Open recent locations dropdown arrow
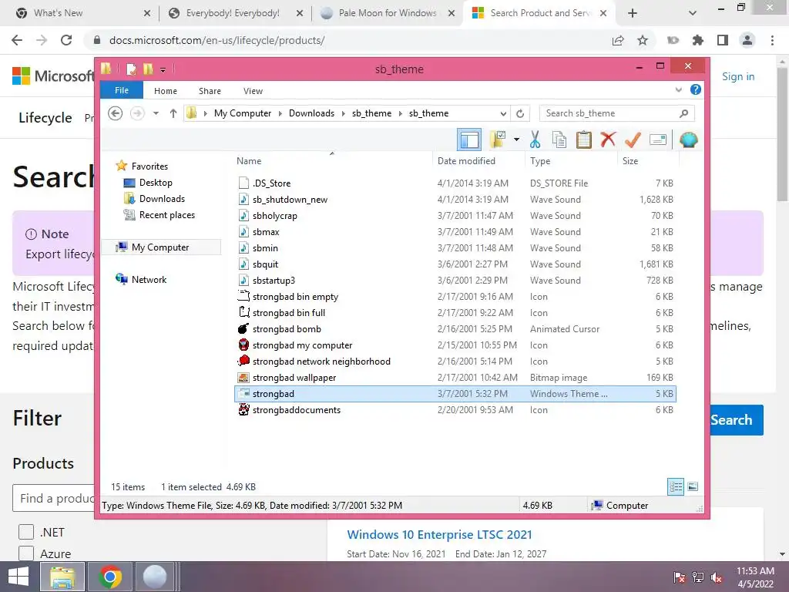The height and width of the screenshot is (592, 789). coord(156,113)
